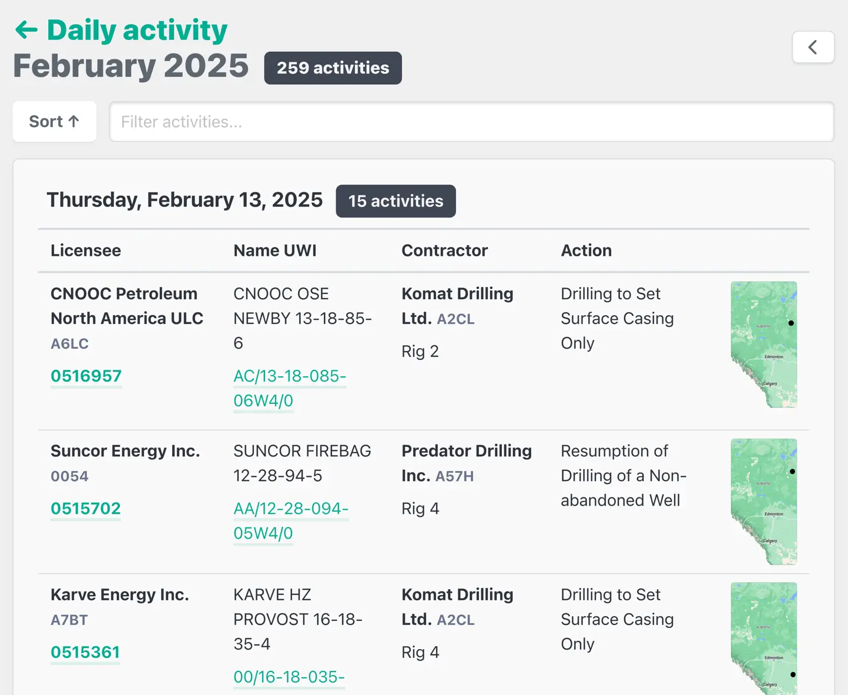Click the 15 activities badge
This screenshot has width=848, height=695.
396,201
